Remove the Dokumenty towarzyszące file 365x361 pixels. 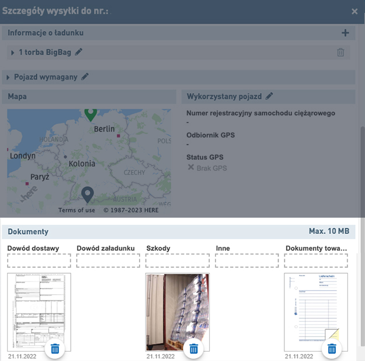(x=332, y=349)
